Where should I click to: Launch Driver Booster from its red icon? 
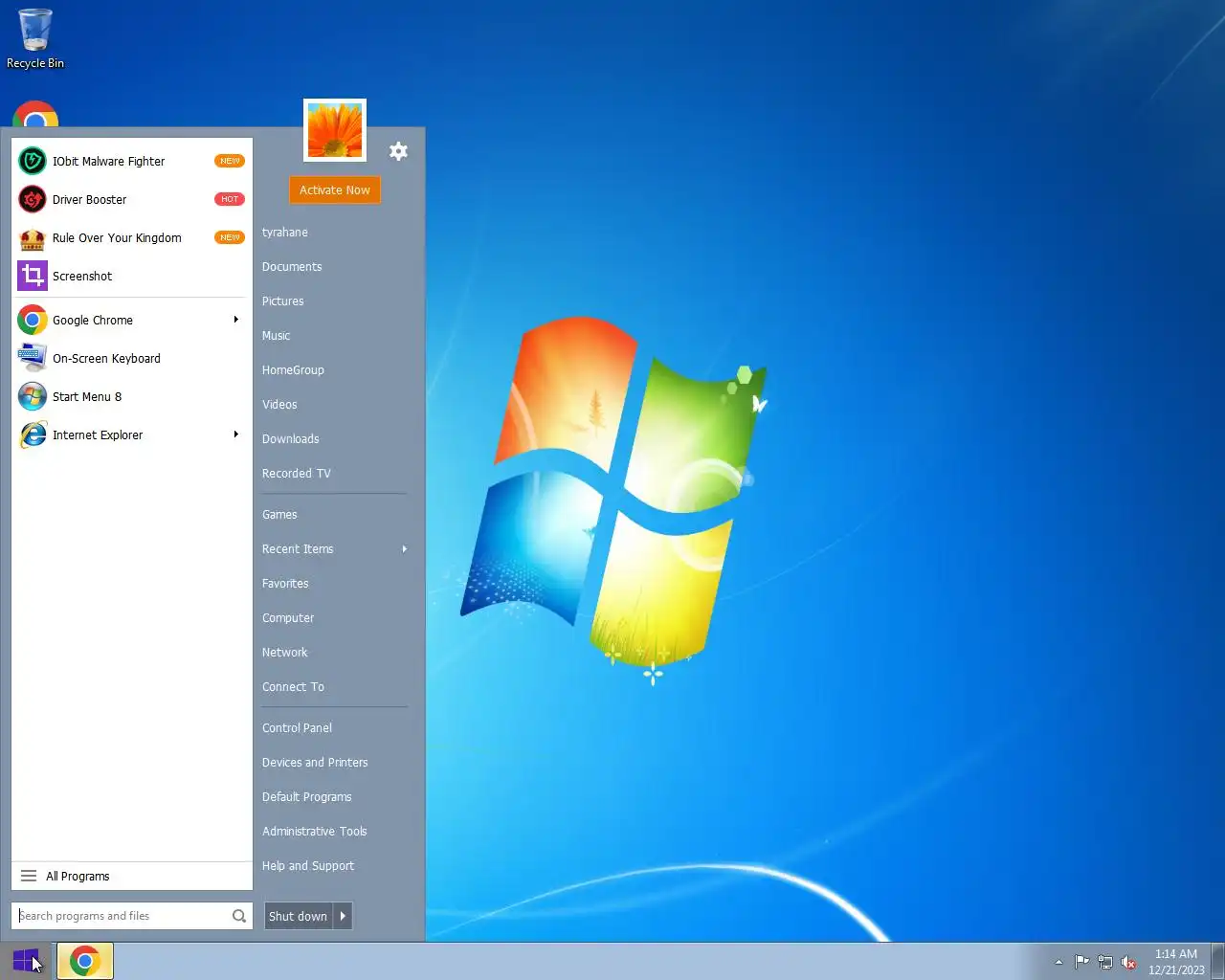point(33,199)
